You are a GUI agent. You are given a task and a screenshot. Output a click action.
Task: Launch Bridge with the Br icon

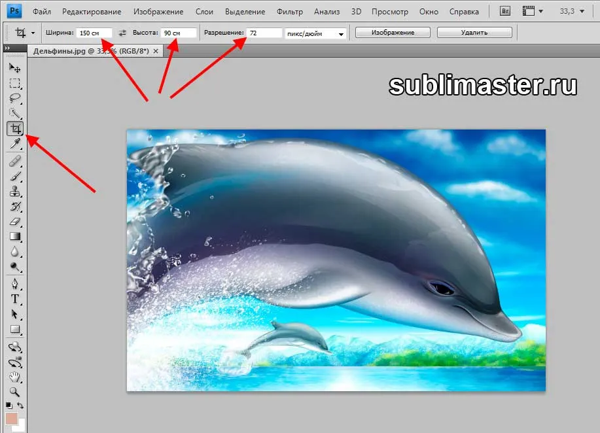click(505, 11)
